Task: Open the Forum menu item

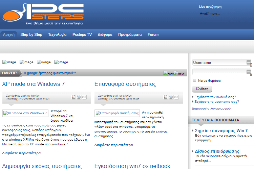Action: pyautogui.click(x=153, y=34)
